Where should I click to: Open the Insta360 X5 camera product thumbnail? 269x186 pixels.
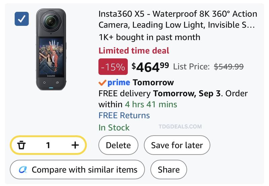[x=51, y=49]
